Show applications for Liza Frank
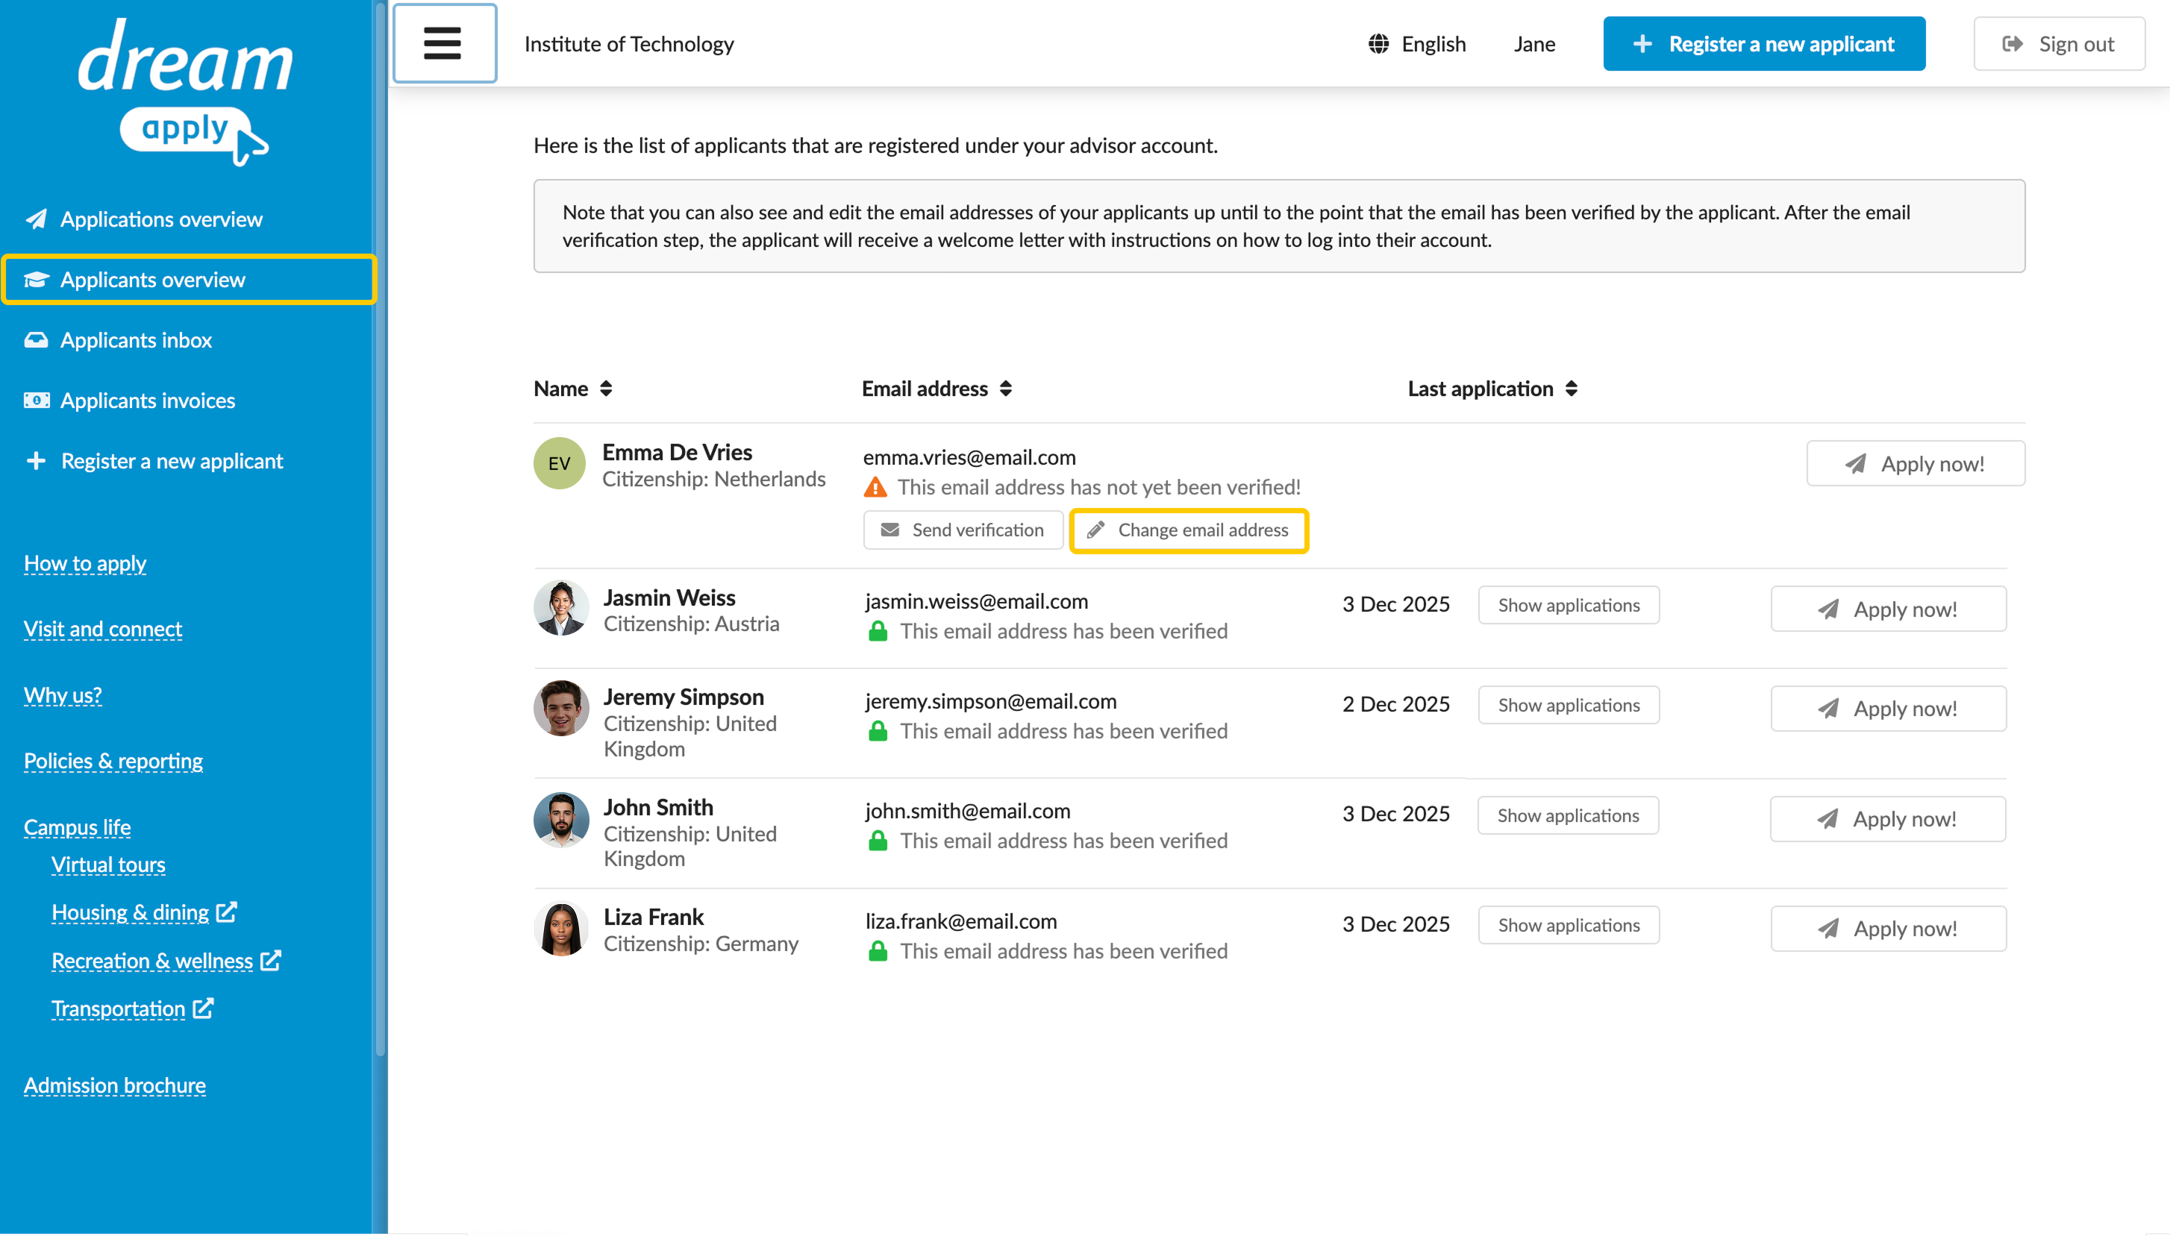Screen dimensions: 2170x1236 (1568, 925)
